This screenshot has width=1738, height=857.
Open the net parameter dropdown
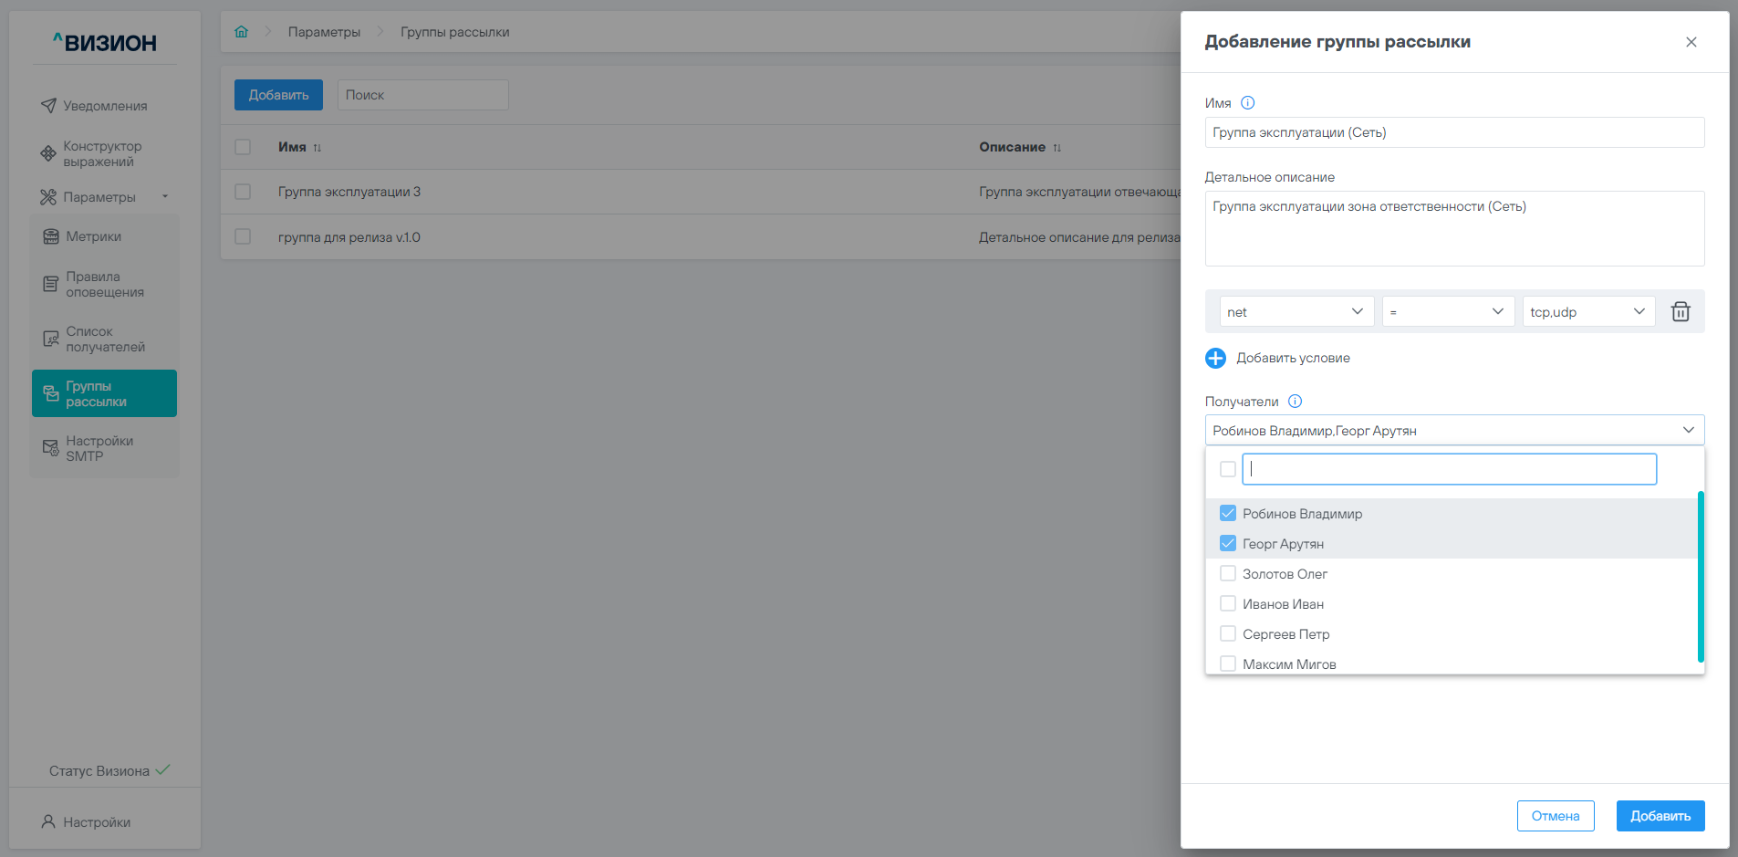(1296, 312)
